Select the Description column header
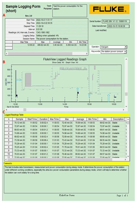The height and width of the screenshot is (203, 137). click(118, 119)
